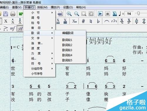This screenshot has height=111, width=147.
Task: Choose the 速度 menu entry
Action: [x=39, y=48]
